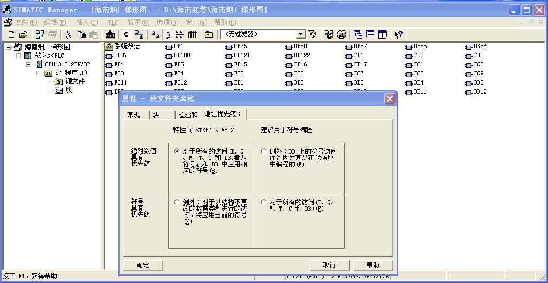Collapse the 海南烟厂梯形图 project tree node

point(9,47)
